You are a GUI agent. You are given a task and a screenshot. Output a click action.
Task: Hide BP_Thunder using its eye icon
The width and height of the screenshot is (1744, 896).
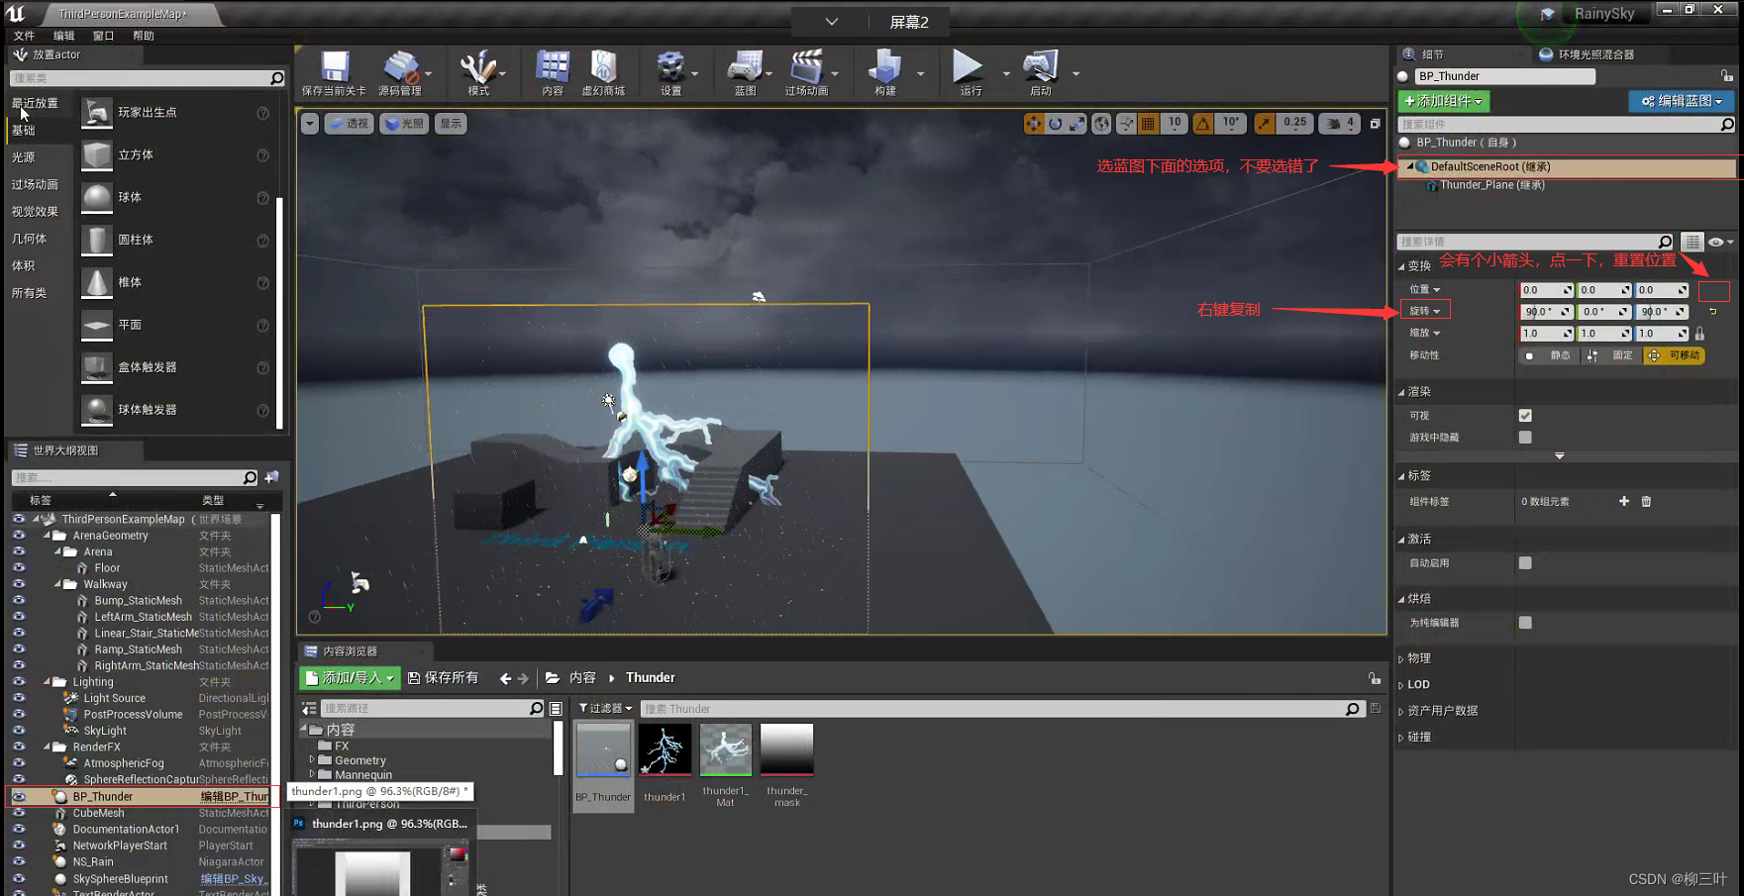(x=18, y=796)
